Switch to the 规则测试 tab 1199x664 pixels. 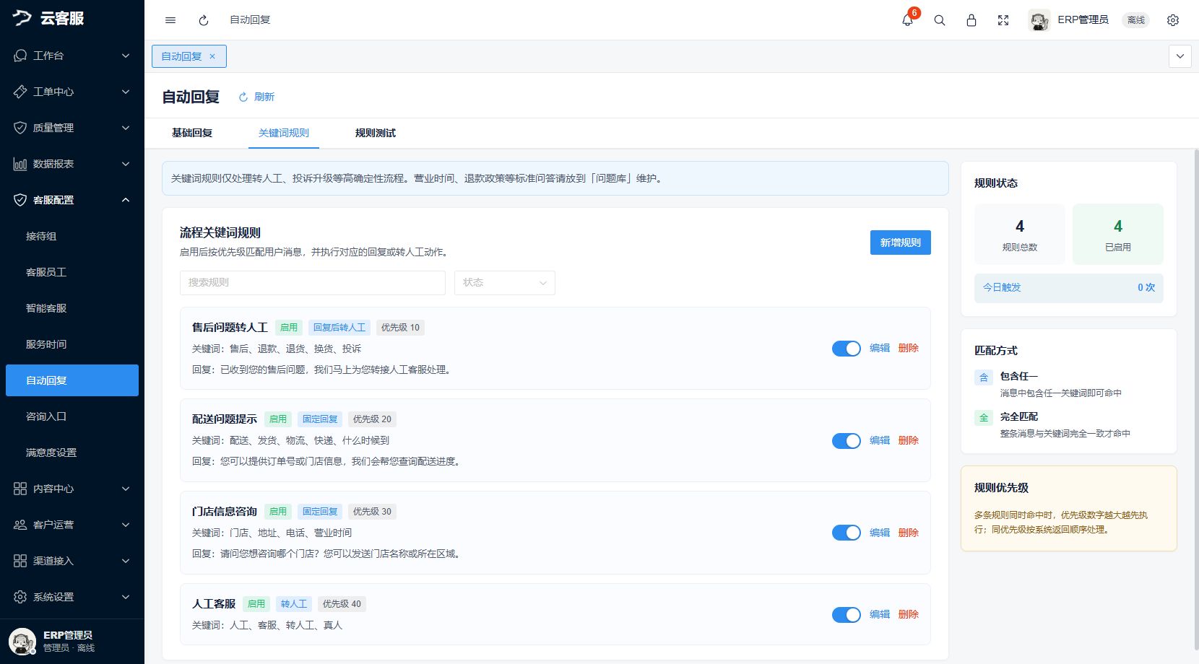(x=376, y=133)
